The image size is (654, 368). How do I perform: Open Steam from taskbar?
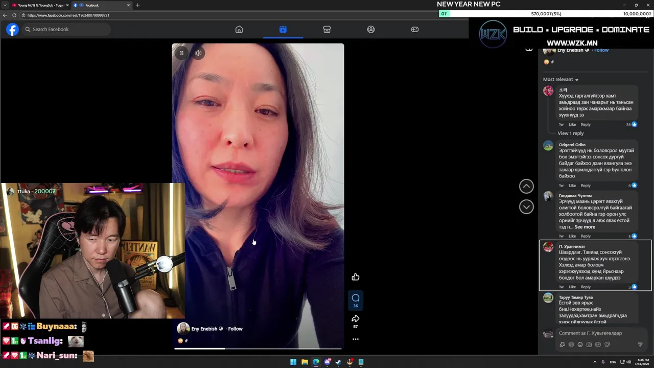point(338,362)
